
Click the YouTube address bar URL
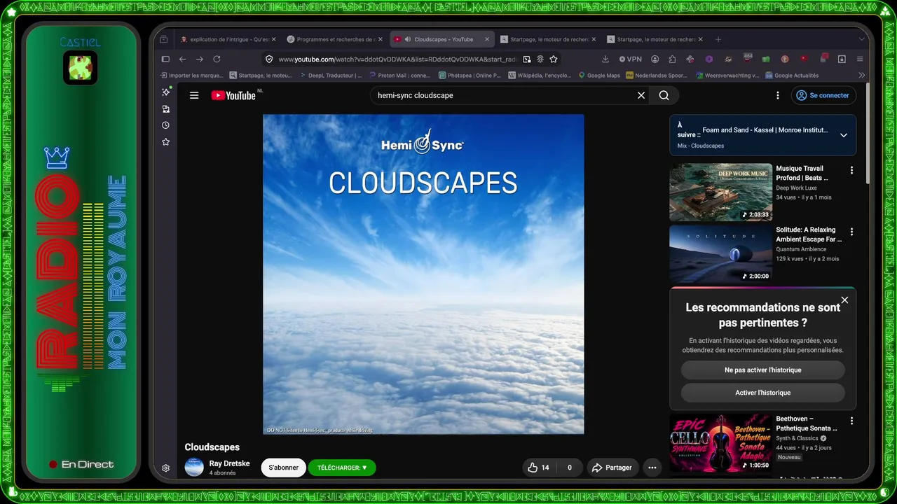tap(397, 59)
